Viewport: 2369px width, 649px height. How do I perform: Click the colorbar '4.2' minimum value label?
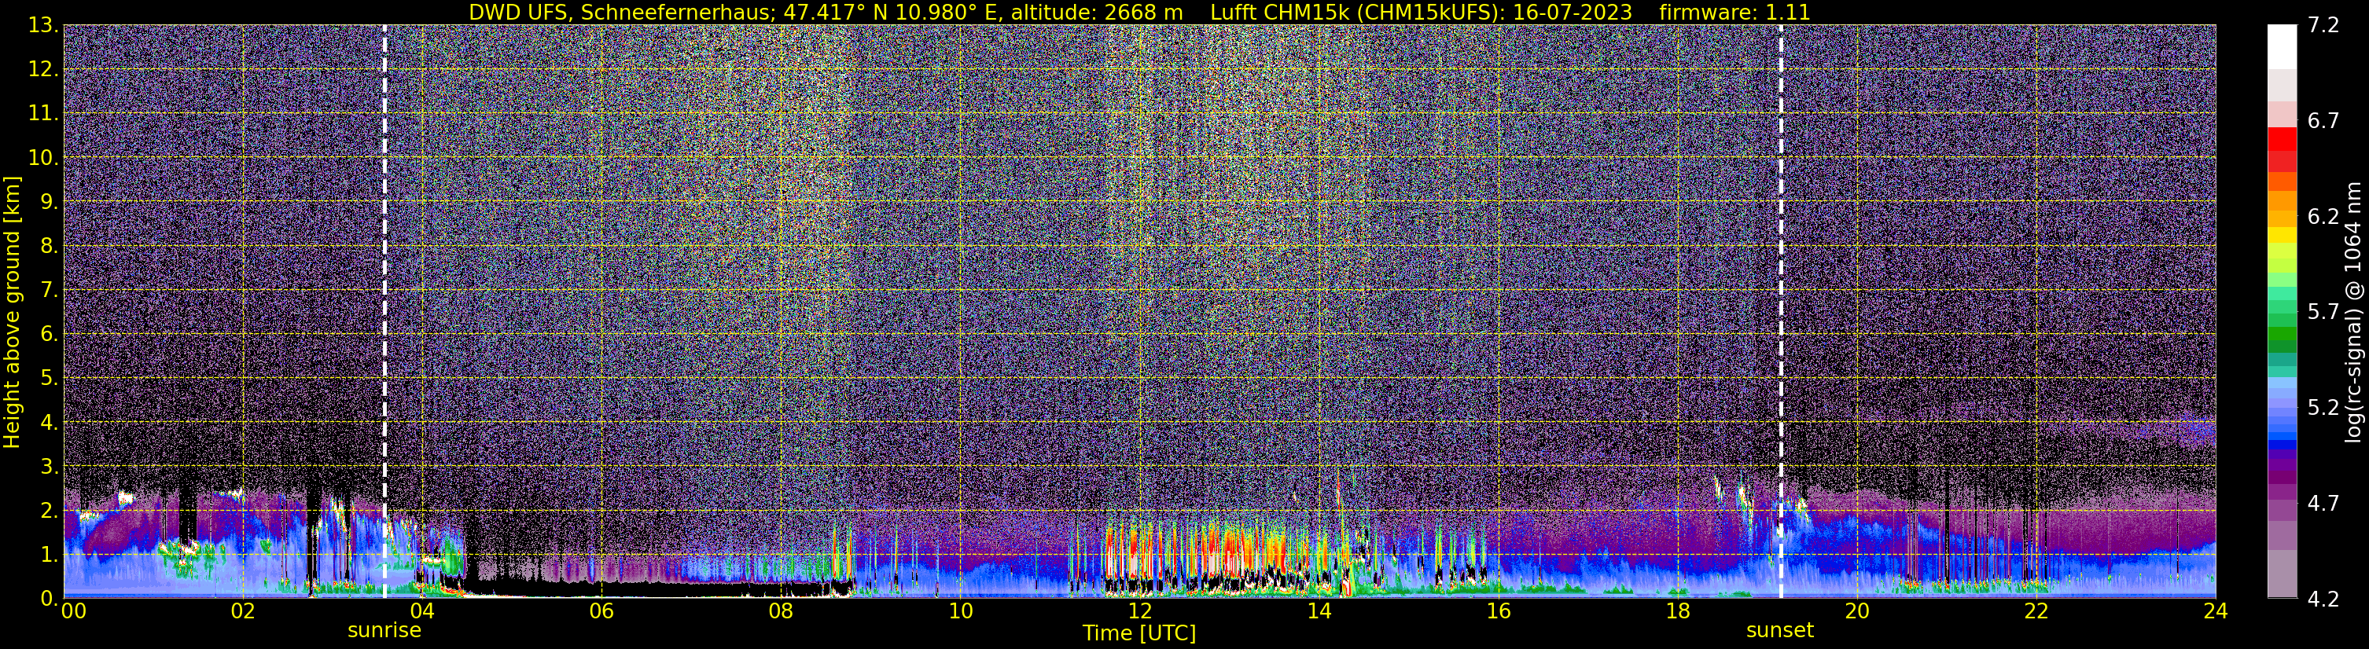coord(2323,599)
